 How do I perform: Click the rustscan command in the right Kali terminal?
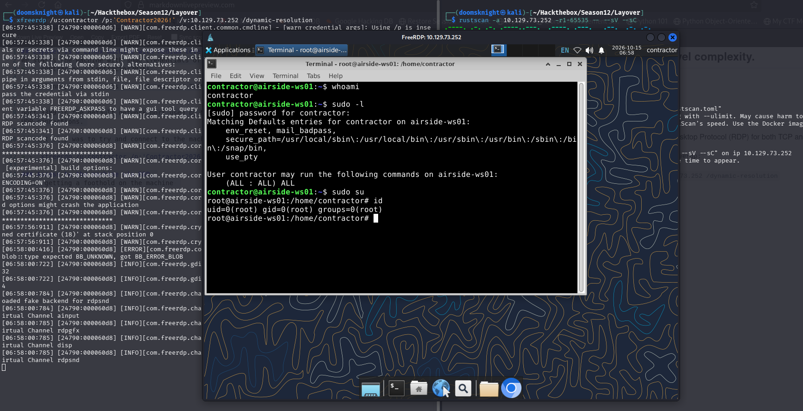click(548, 20)
